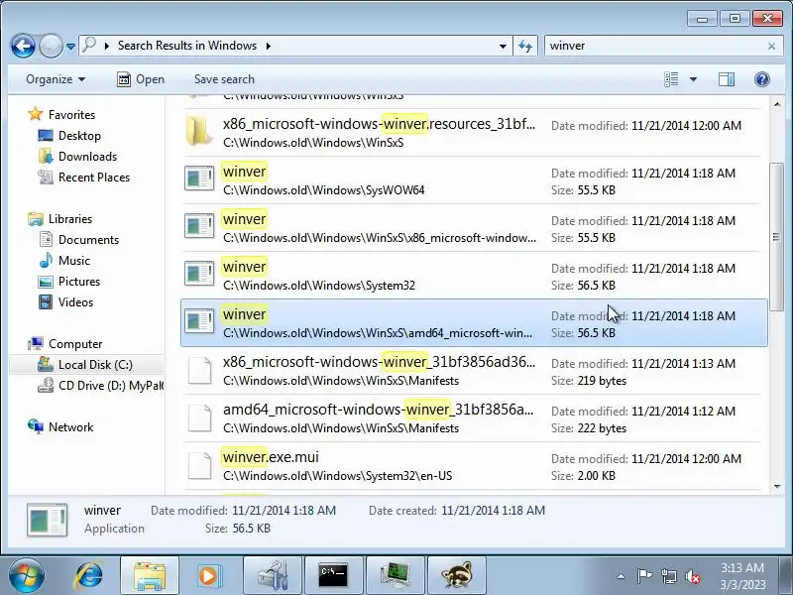This screenshot has height=595, width=793.
Task: Select winver icon in WinSxS x86_microsoft-window path
Action: pos(199,226)
